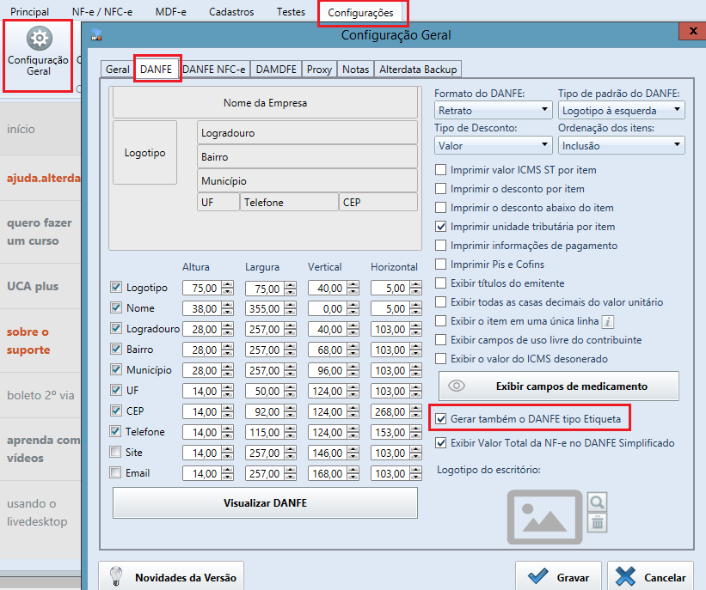Uncheck Exibir Valor Total da NF-e checkbox
Screen dimensions: 706x590
click(441, 442)
